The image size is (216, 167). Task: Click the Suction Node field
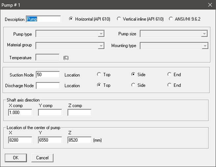click(48, 75)
